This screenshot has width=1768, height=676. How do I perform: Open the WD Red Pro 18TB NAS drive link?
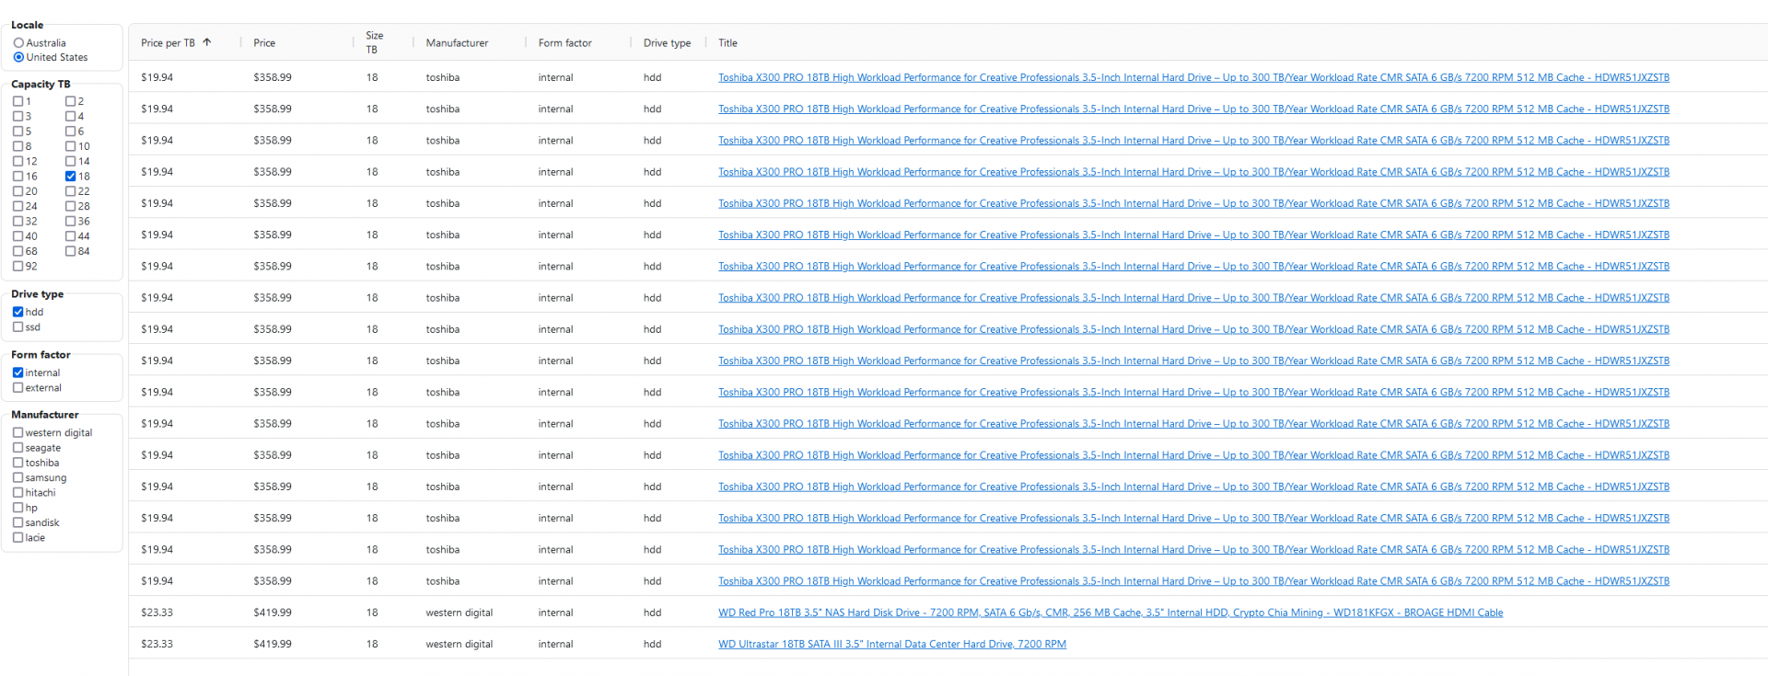point(1111,613)
